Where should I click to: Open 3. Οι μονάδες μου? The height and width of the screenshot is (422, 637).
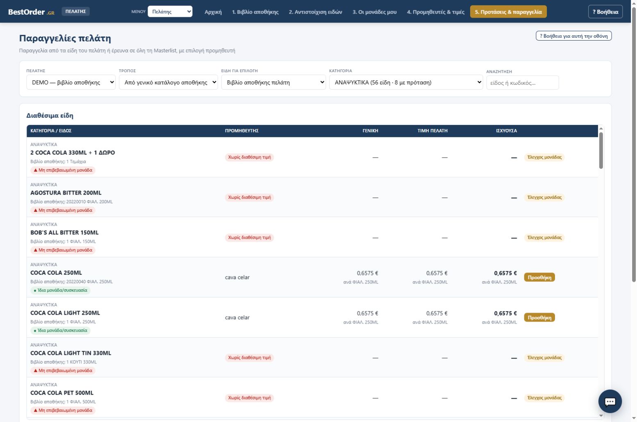point(375,12)
